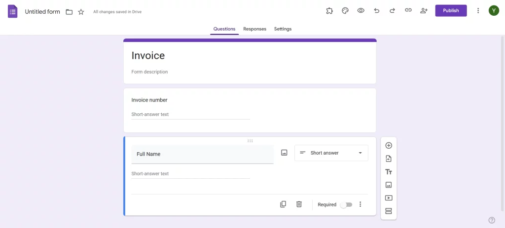Click Short-answer text under Full Name
This screenshot has height=228, width=505.
tap(150, 174)
